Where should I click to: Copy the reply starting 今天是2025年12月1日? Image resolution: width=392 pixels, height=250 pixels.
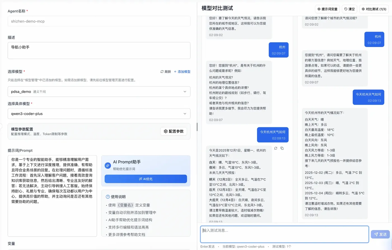tap(282, 148)
